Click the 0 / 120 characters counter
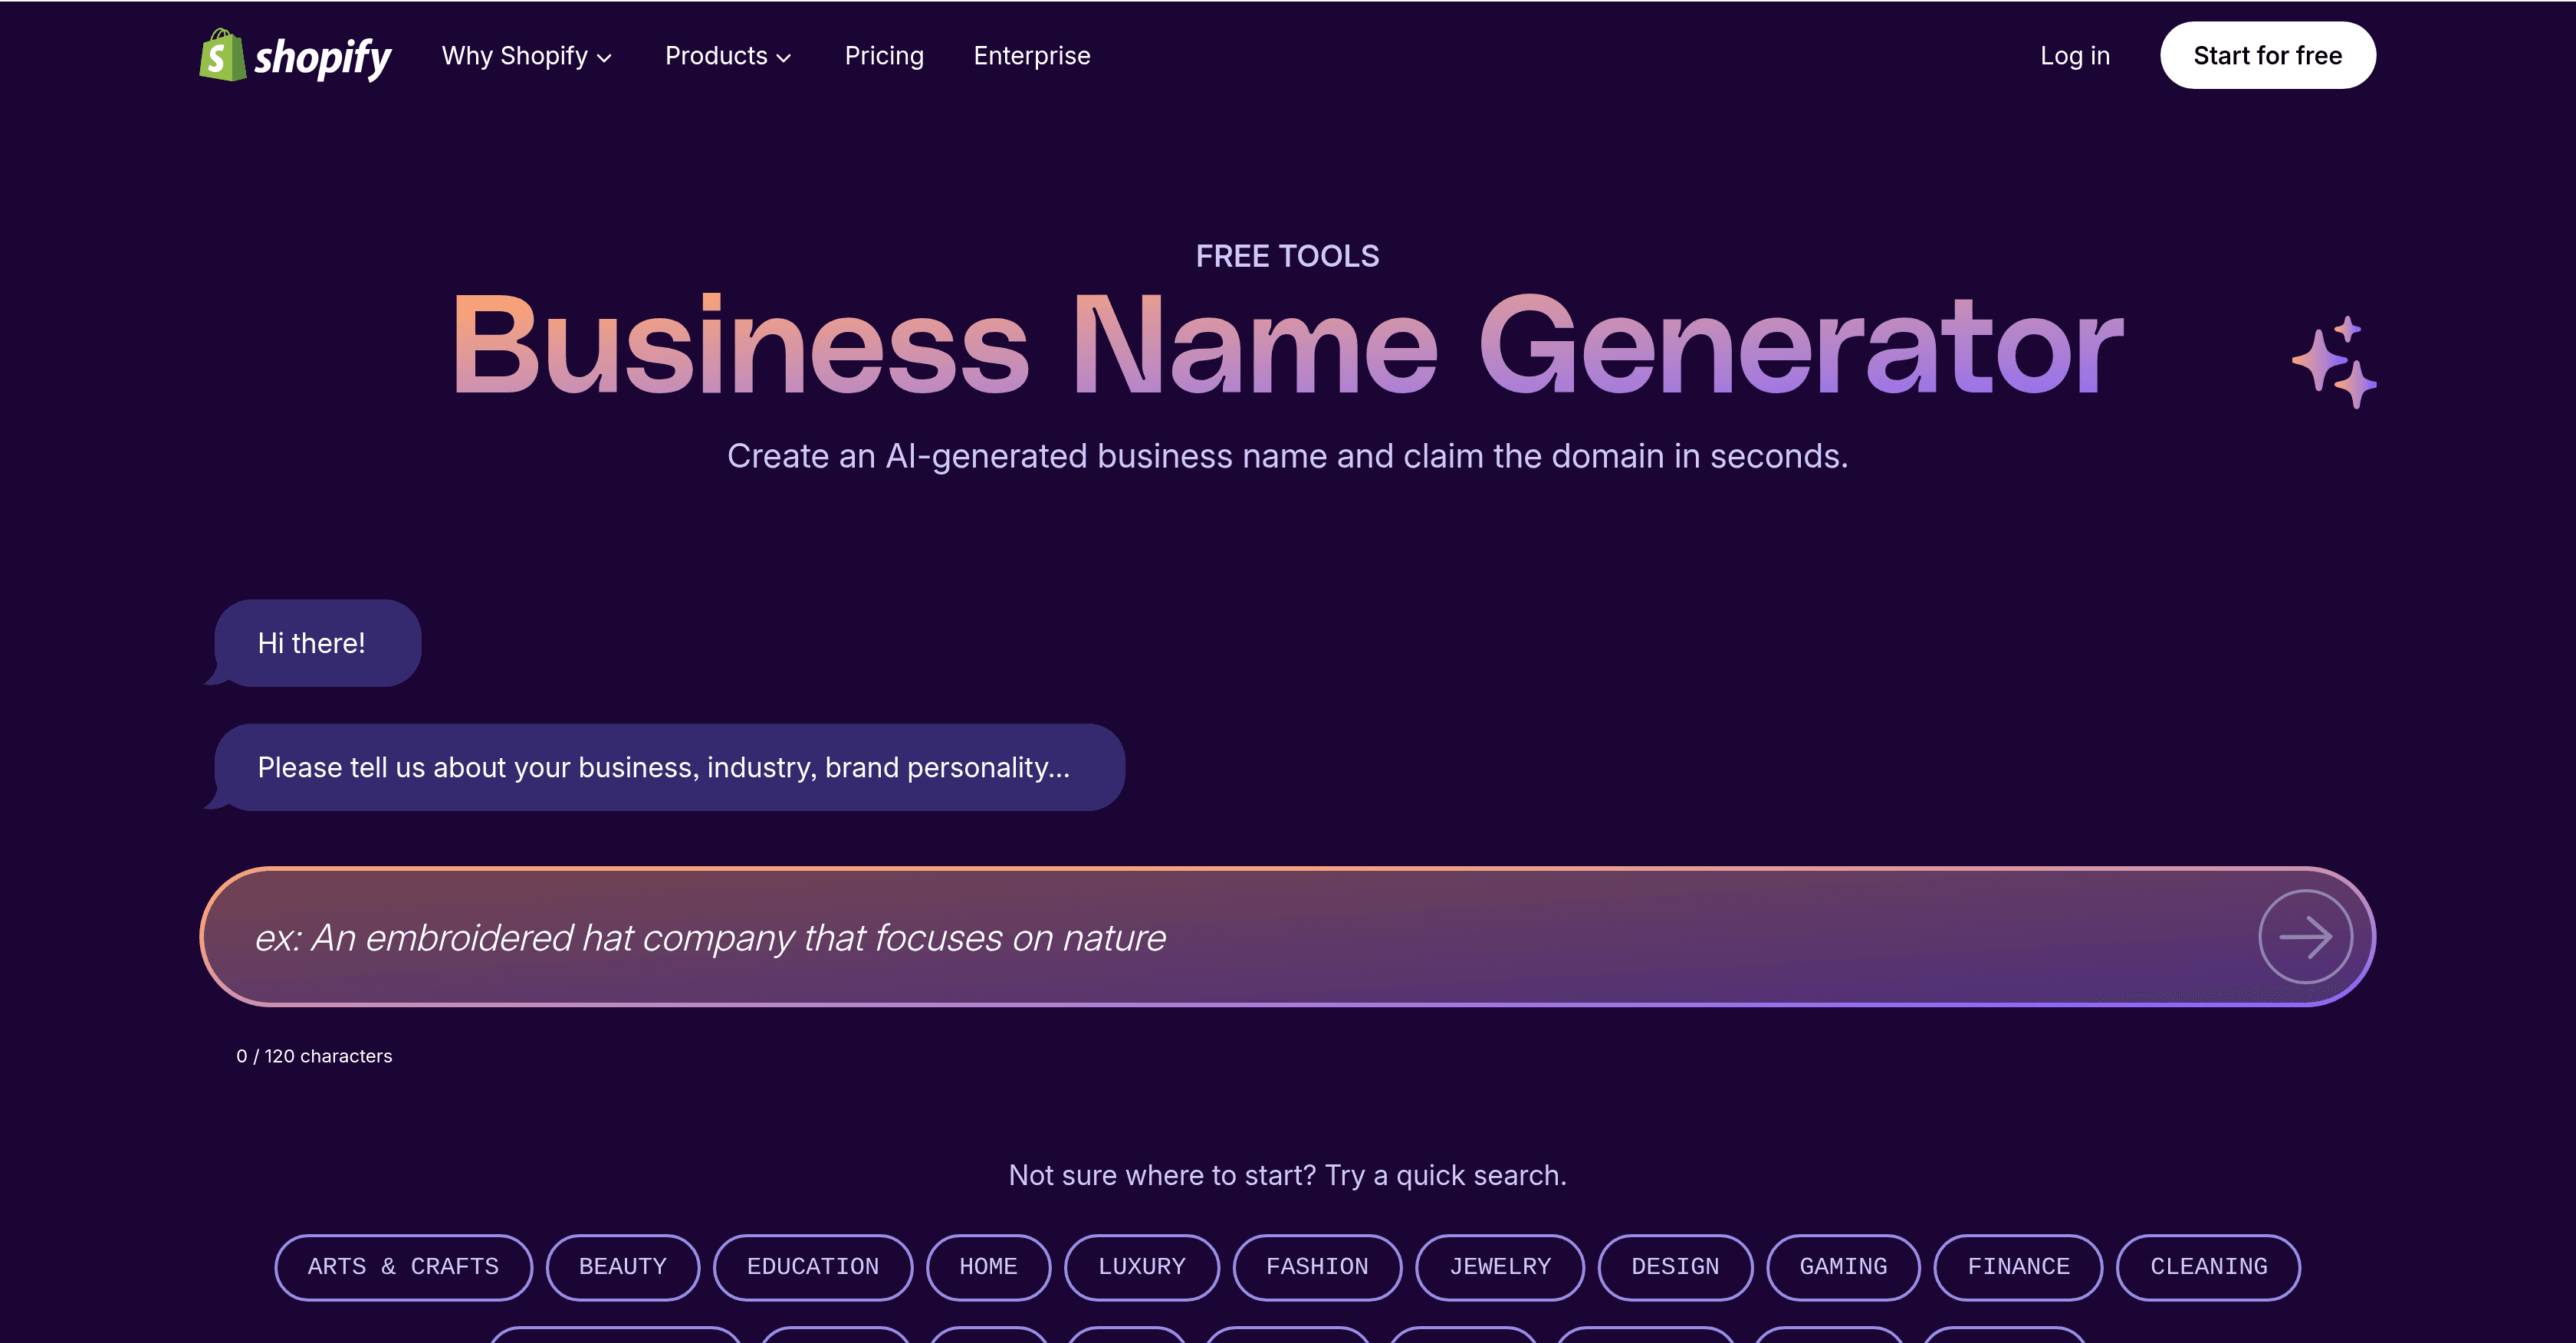The image size is (2576, 1343). point(314,1056)
